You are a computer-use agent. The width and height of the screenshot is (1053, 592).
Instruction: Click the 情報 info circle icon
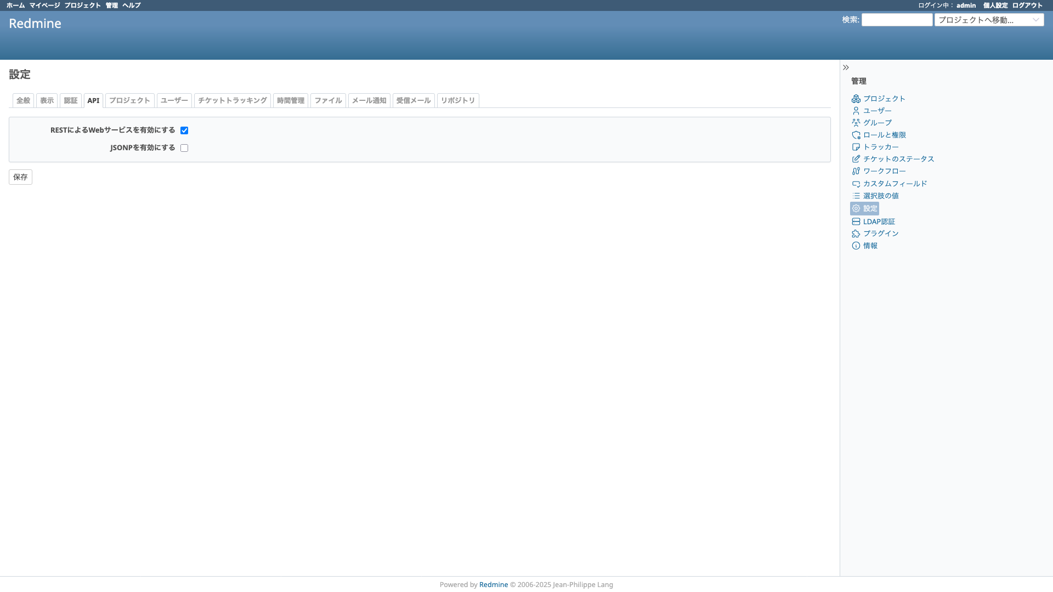click(x=856, y=246)
